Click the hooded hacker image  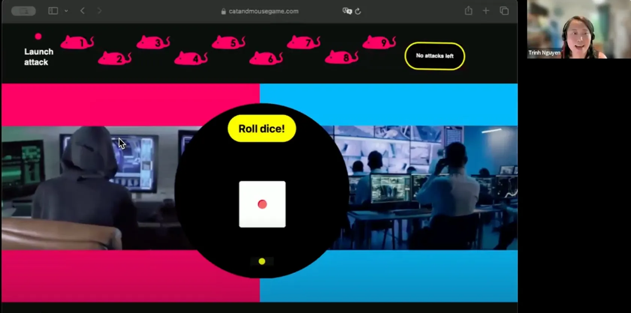(90, 188)
